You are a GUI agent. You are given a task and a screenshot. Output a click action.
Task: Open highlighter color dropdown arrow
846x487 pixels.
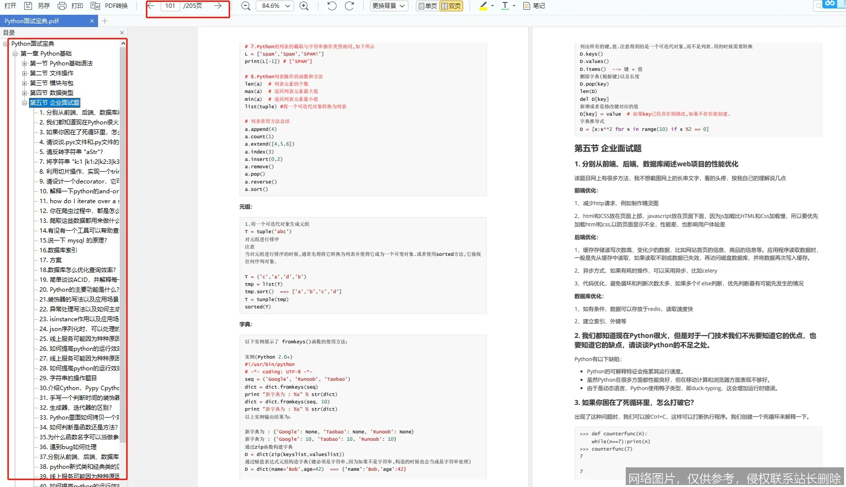tap(492, 6)
